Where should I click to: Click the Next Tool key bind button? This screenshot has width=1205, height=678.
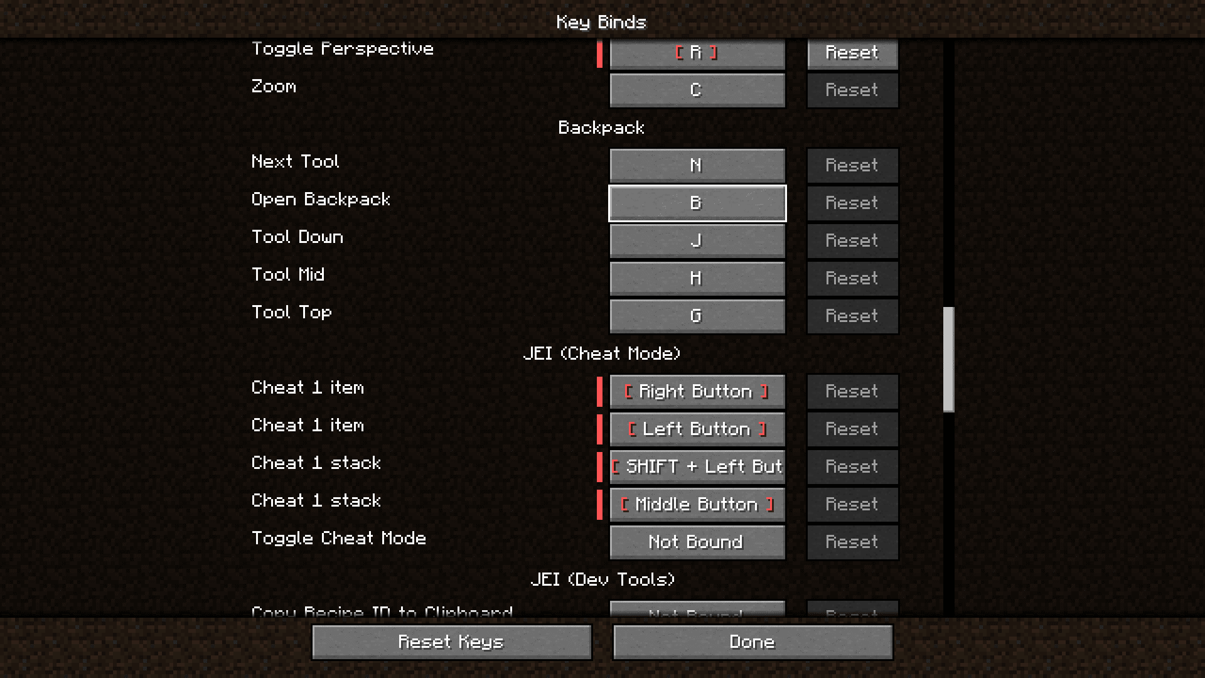pyautogui.click(x=695, y=164)
